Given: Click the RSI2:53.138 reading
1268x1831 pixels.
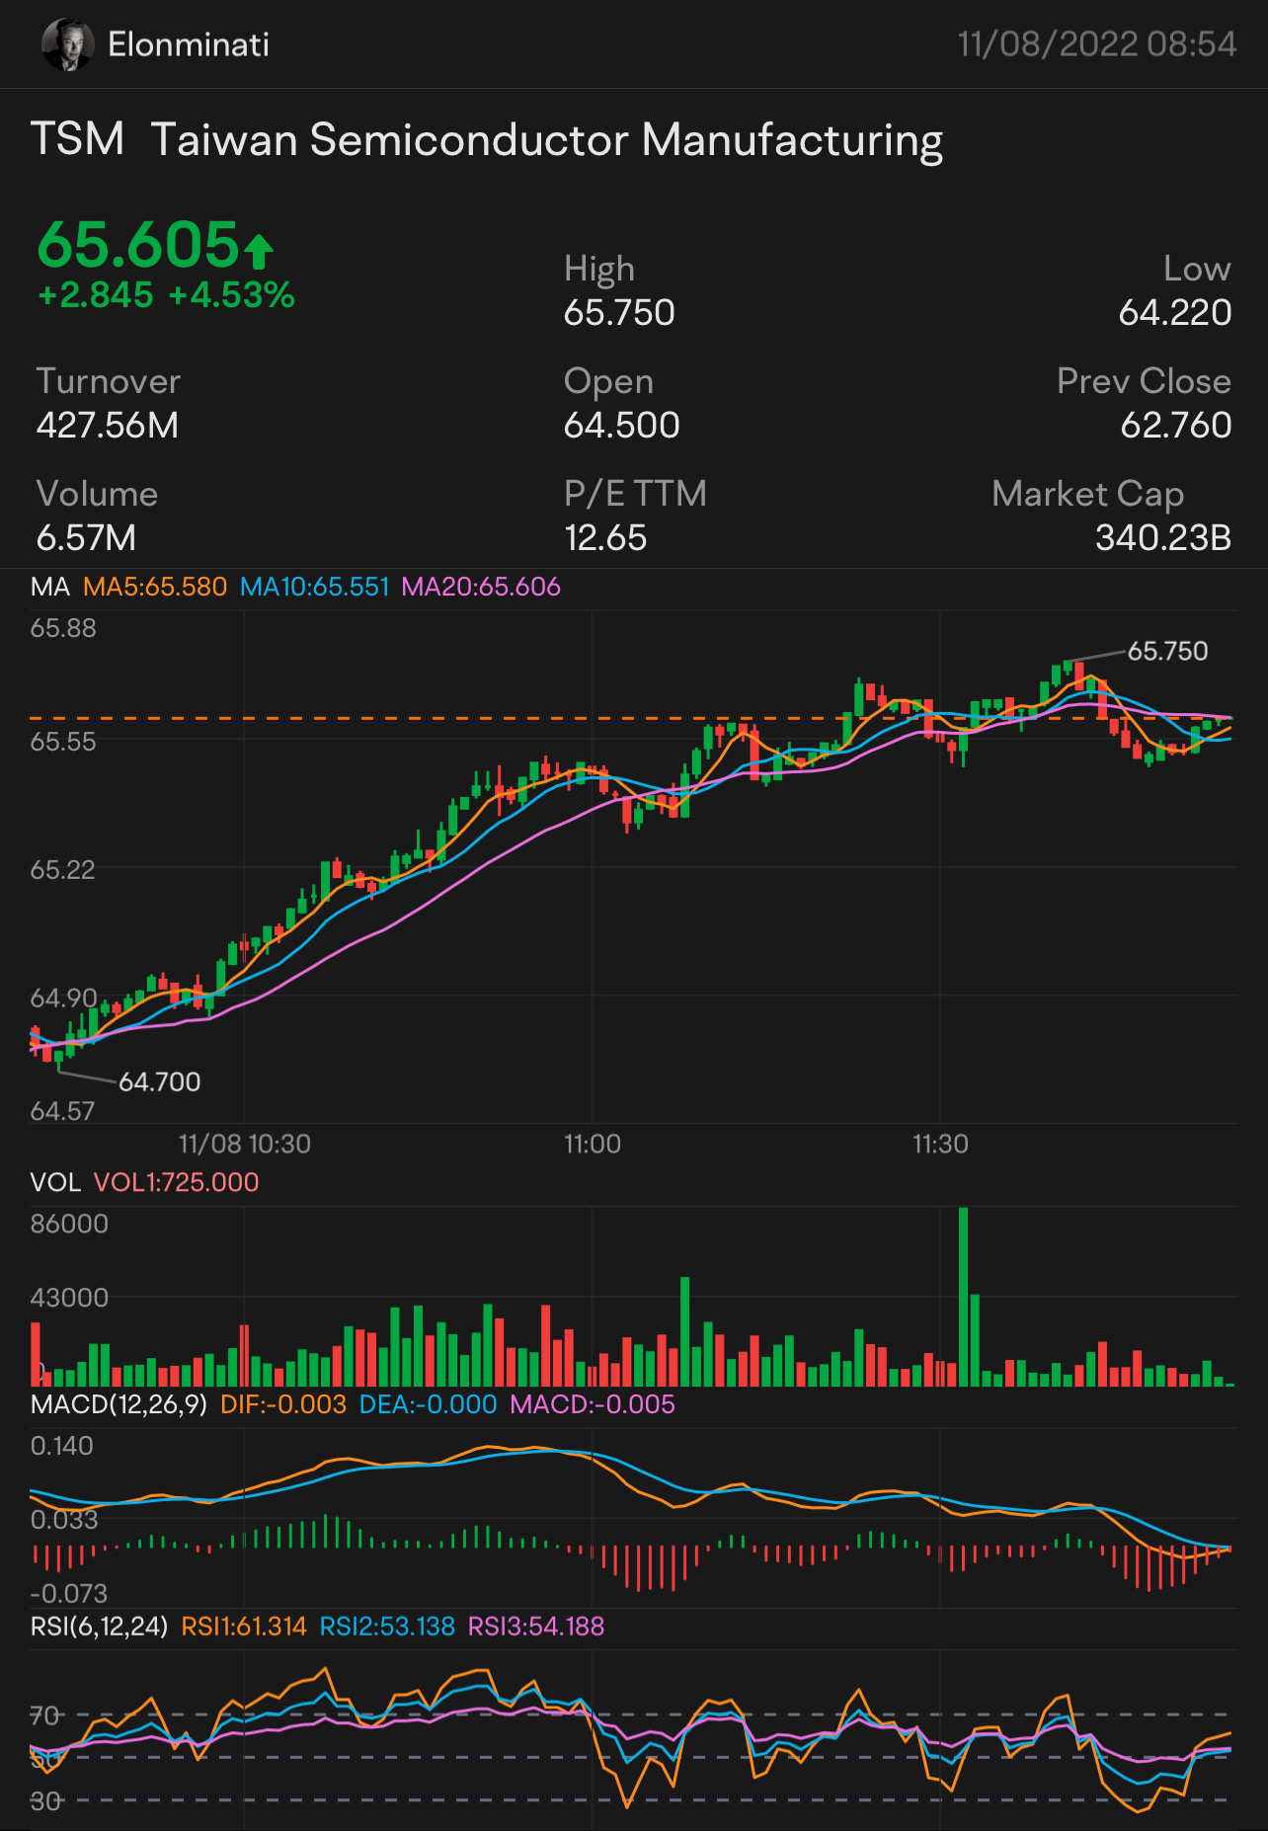Looking at the screenshot, I should (387, 1627).
